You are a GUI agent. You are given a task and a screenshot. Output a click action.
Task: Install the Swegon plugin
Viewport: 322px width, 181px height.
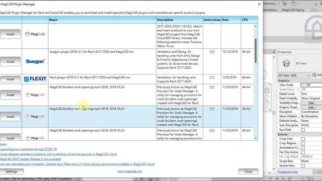pyautogui.click(x=10, y=61)
